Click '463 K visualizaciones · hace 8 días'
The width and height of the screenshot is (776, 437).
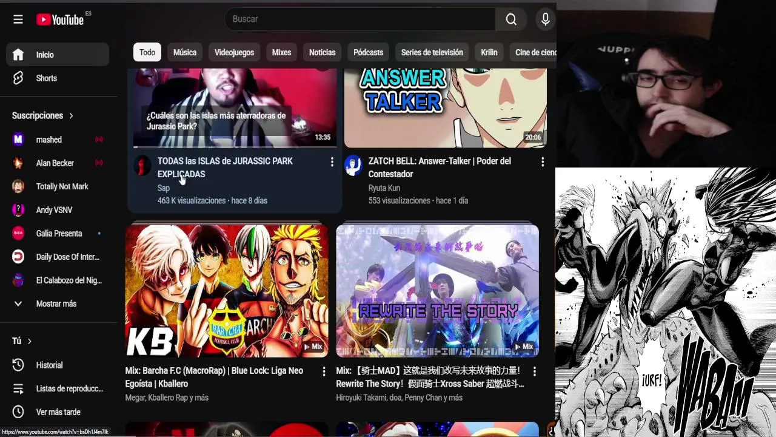[212, 201]
